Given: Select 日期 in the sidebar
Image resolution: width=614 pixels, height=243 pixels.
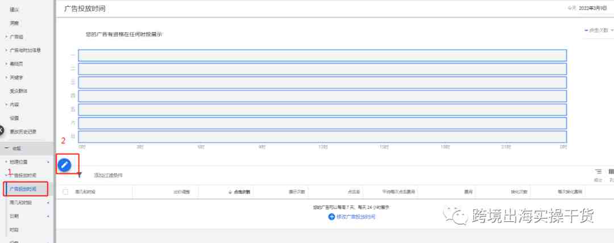Looking at the screenshot, I should (14, 216).
